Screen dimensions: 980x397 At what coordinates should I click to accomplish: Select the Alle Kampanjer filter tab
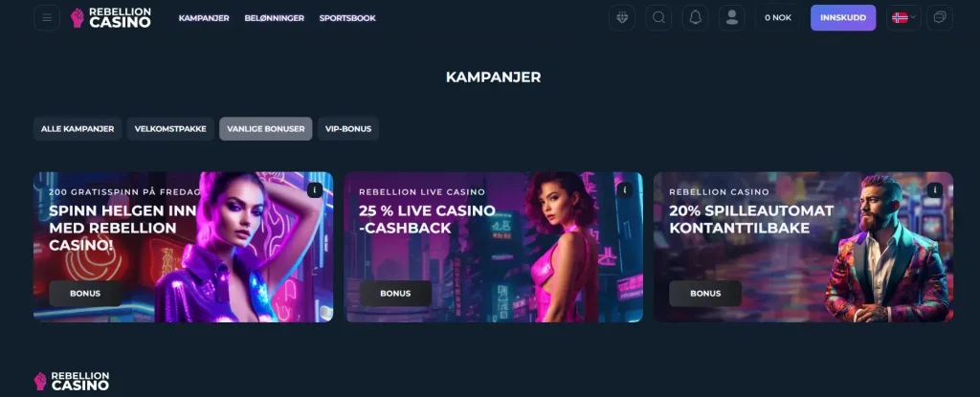pos(78,129)
